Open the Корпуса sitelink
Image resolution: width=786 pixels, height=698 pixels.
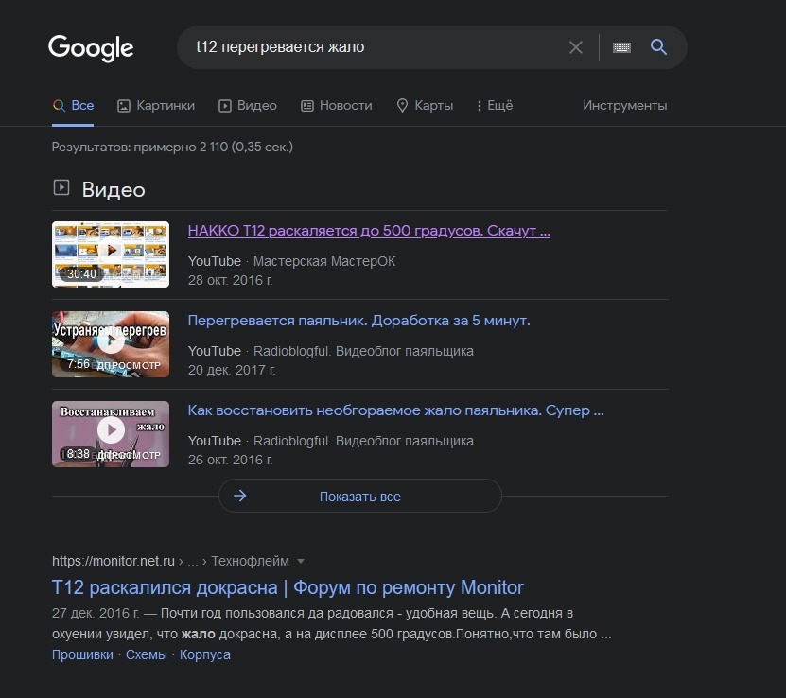point(205,654)
